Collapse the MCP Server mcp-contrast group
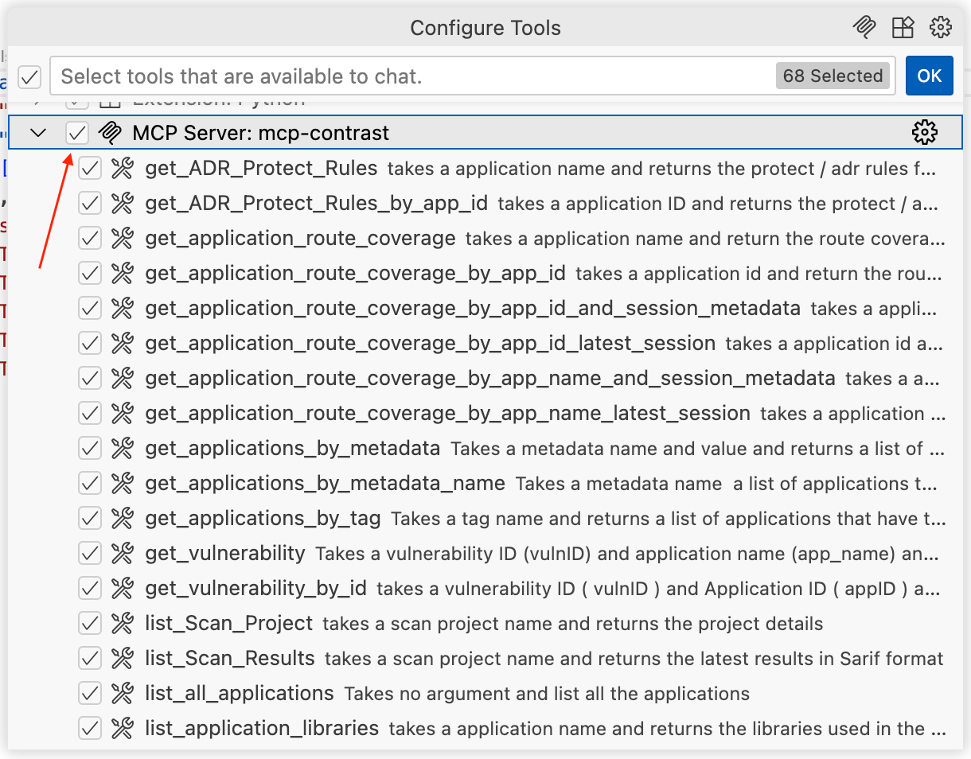The width and height of the screenshot is (971, 759). click(x=38, y=133)
